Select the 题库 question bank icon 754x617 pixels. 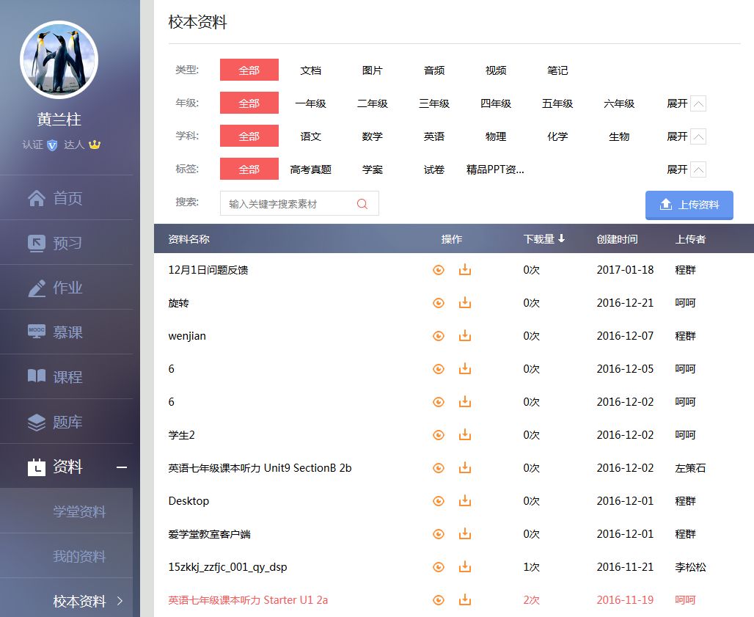pyautogui.click(x=35, y=421)
